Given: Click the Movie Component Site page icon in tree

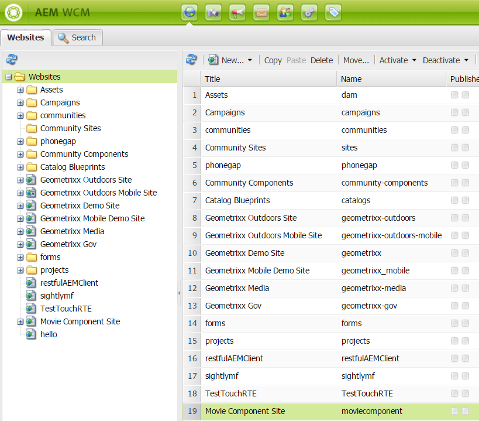Looking at the screenshot, I should [30, 321].
